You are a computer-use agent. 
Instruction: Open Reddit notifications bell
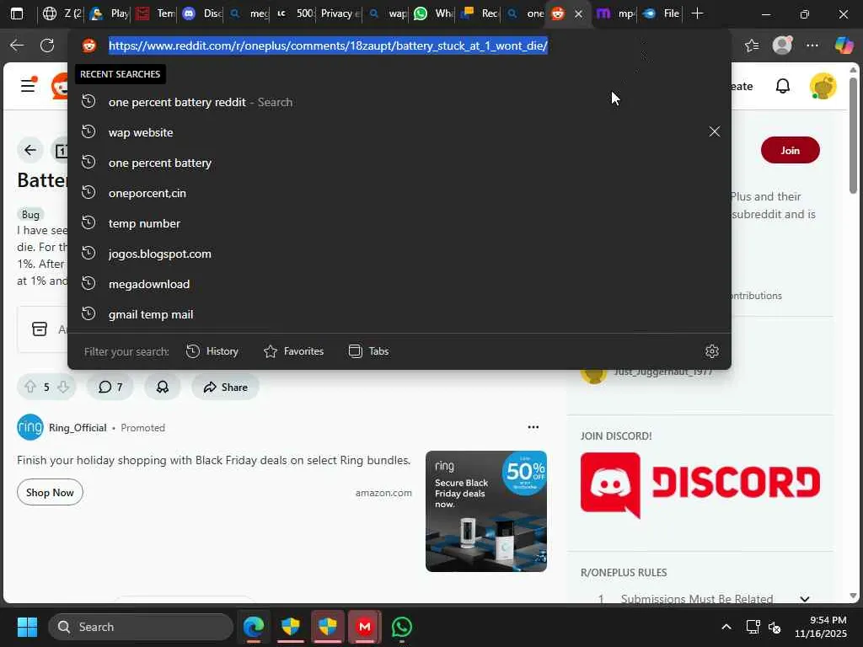[783, 86]
